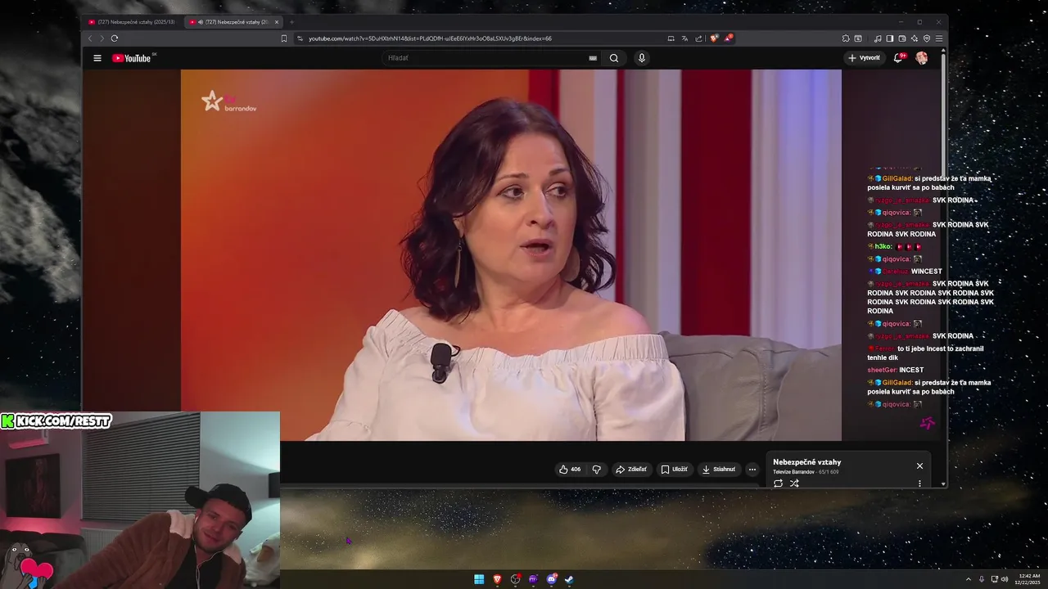This screenshot has width=1048, height=589.
Task: Click the Zdieľať share button
Action: pyautogui.click(x=631, y=470)
